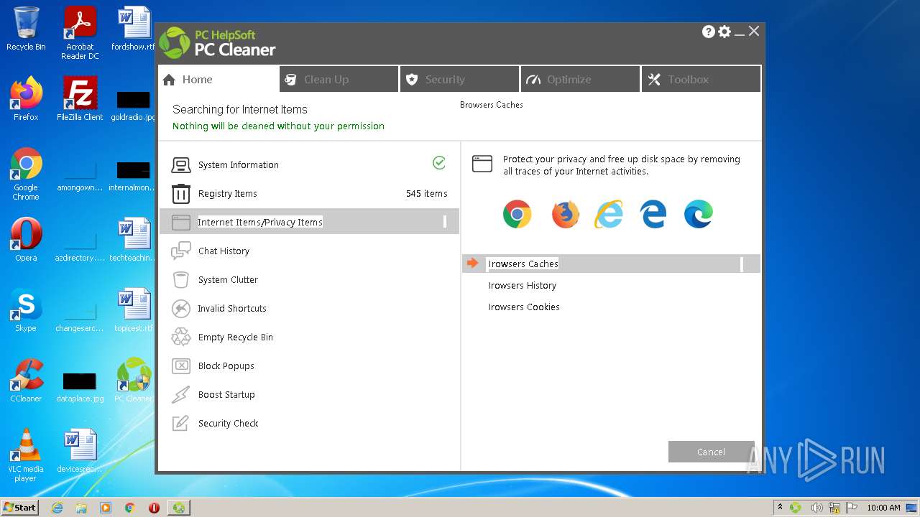Click the Security Check pencil icon

180,423
